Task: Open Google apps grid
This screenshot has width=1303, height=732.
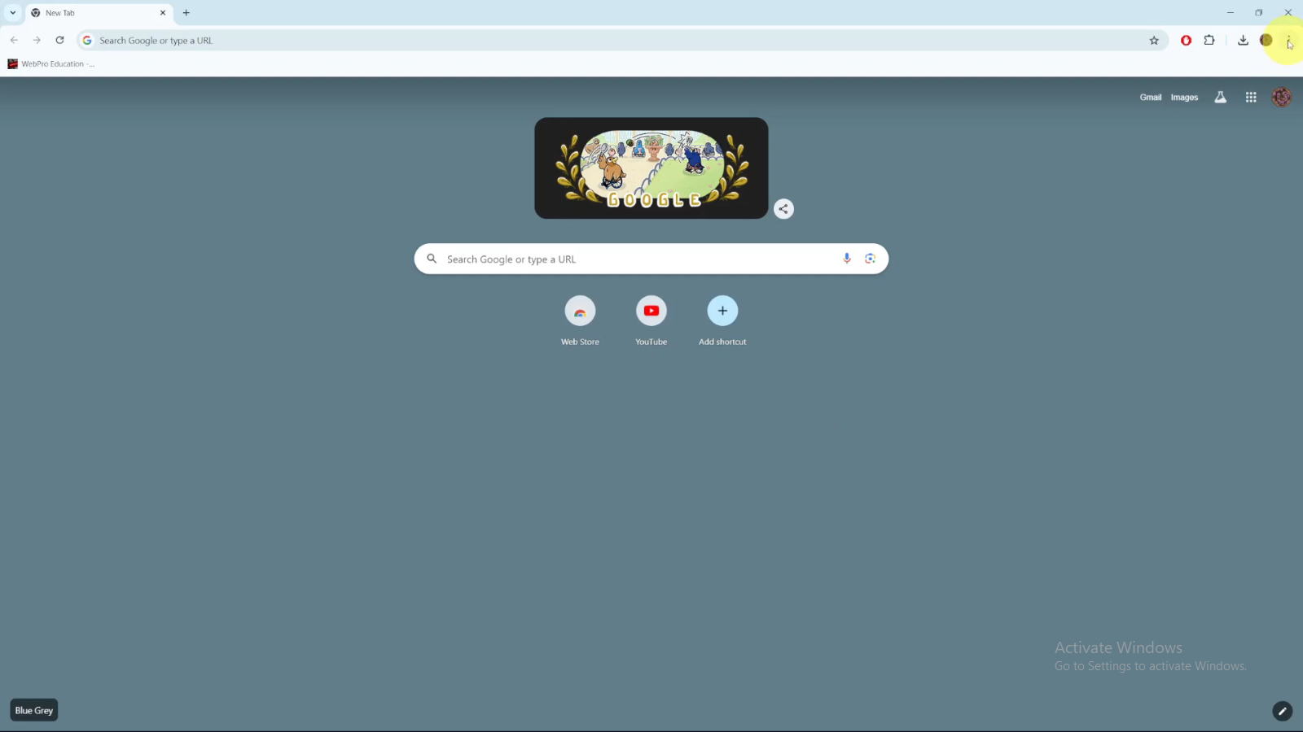Action: pos(1251,98)
